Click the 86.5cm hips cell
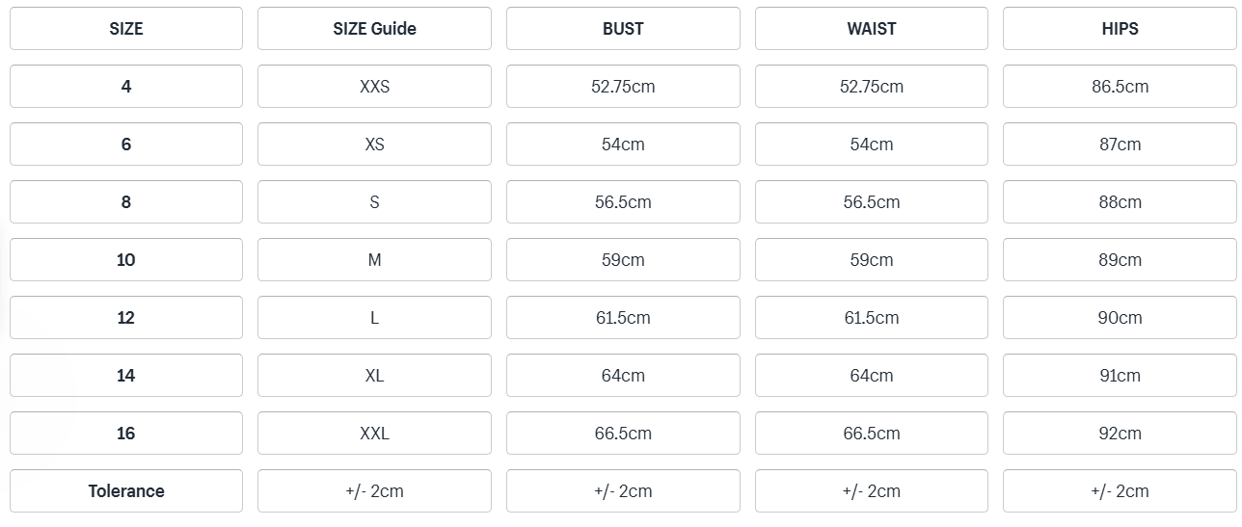This screenshot has width=1242, height=527. pyautogui.click(x=1120, y=87)
